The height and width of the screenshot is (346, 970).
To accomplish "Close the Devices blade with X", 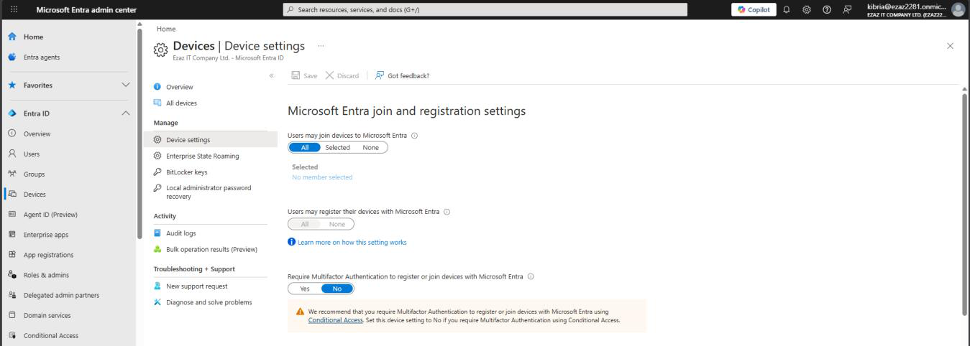I will point(950,46).
